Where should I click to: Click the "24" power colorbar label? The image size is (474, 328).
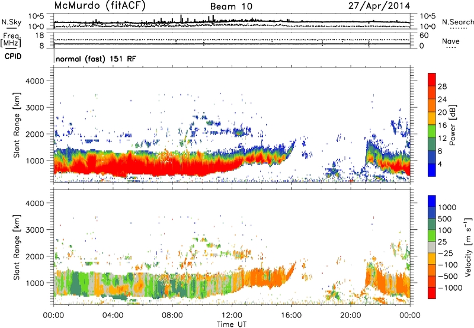pyautogui.click(x=442, y=99)
